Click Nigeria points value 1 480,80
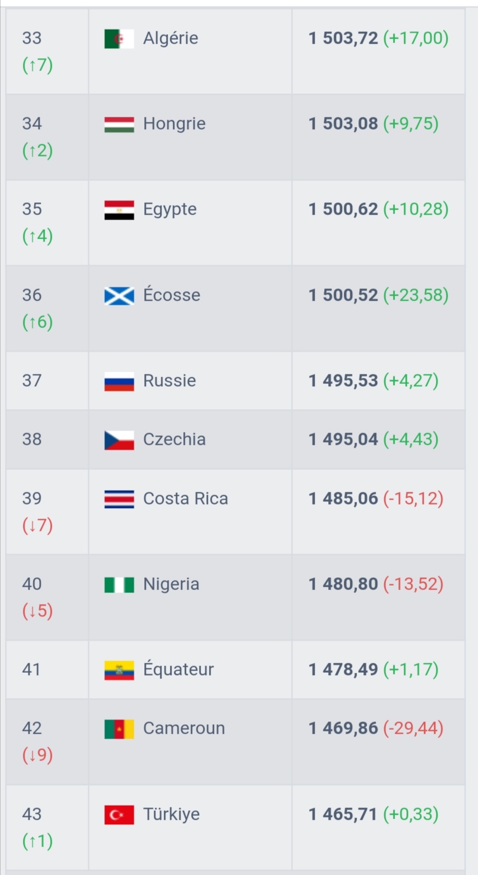 343,584
